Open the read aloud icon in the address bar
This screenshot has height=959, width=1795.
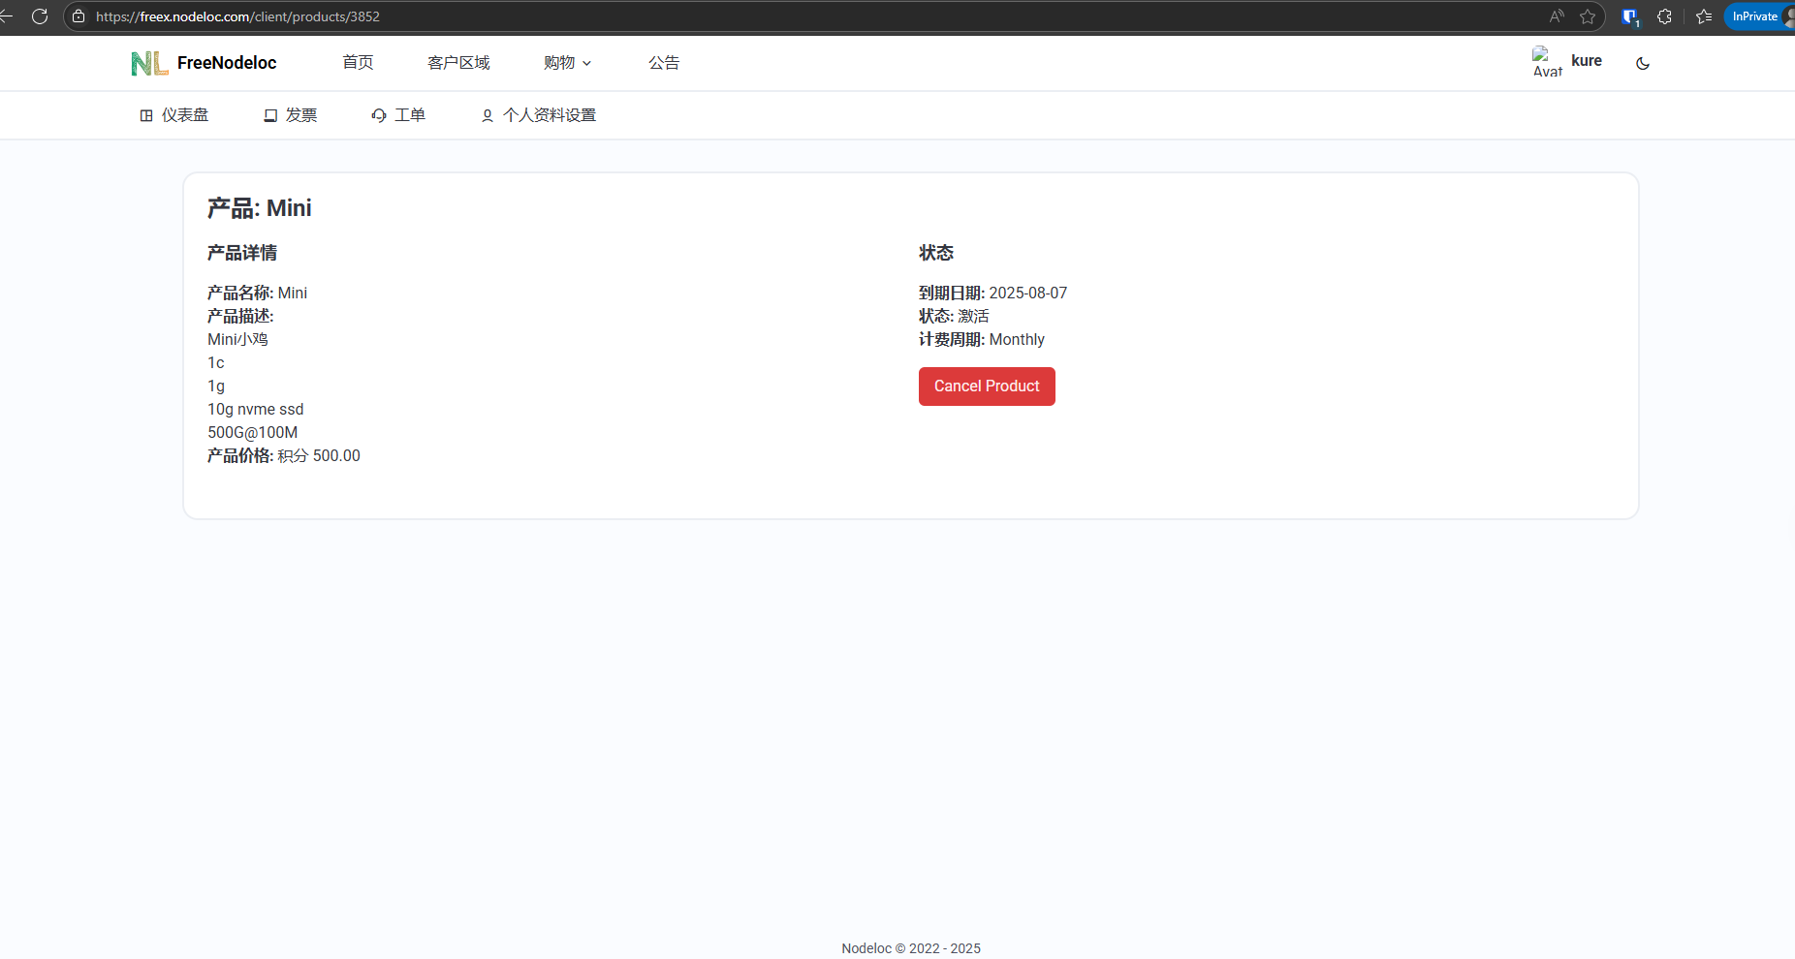click(1557, 16)
